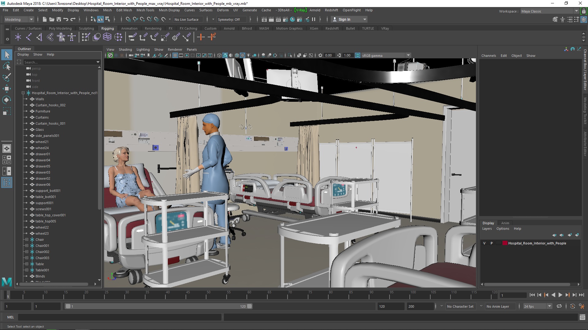Collapse the Hospital_Room_Interior node

(x=23, y=93)
